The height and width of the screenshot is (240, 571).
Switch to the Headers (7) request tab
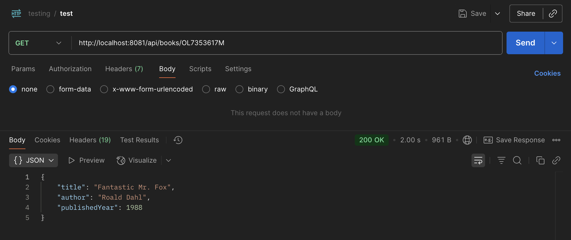(x=124, y=69)
